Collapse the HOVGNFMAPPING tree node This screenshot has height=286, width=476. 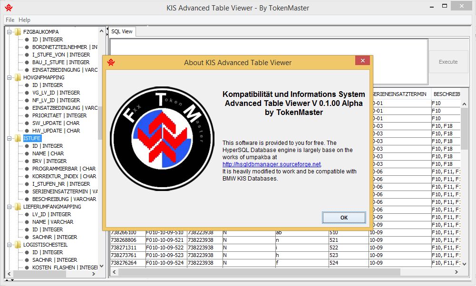9,77
